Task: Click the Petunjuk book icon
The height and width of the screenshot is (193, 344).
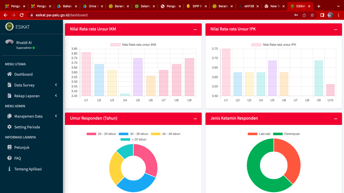Action: coord(10,147)
